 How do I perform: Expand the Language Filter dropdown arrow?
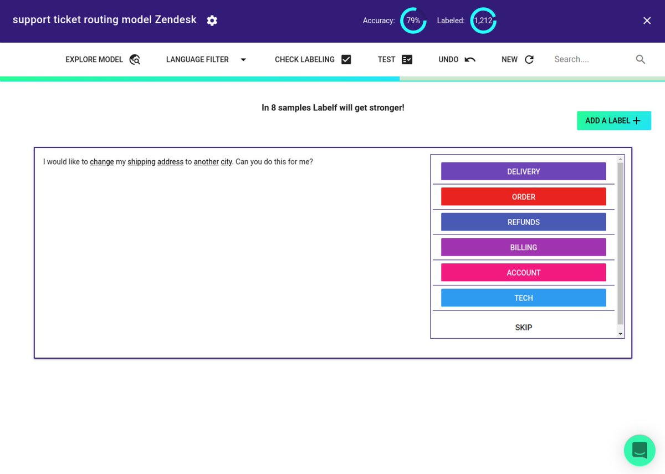[x=243, y=59]
